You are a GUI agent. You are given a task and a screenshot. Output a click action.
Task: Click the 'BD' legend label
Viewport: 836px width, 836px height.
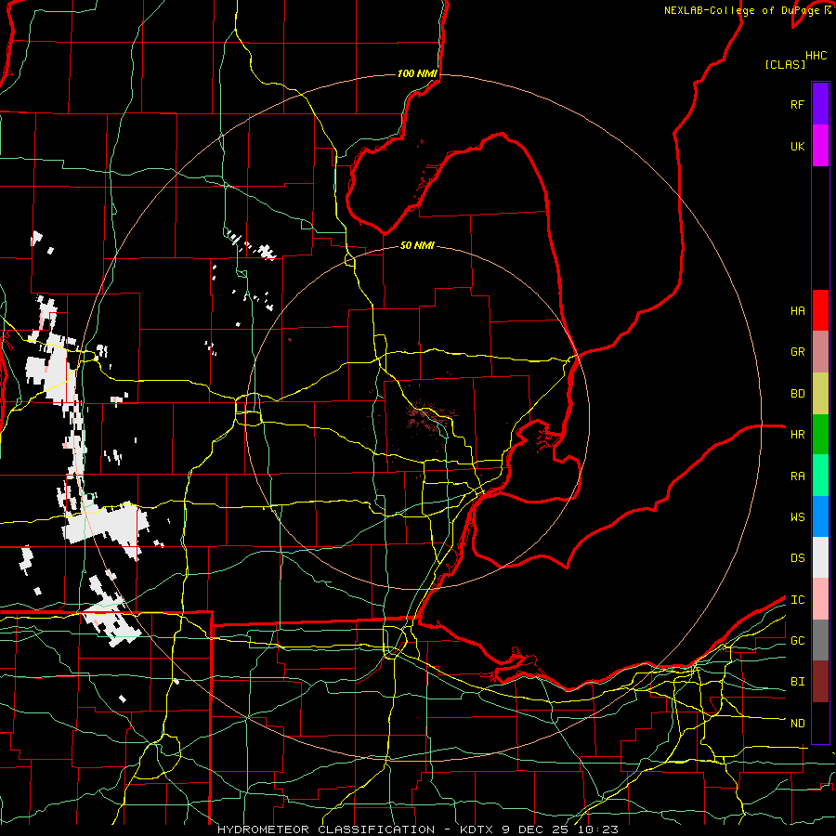click(x=798, y=394)
